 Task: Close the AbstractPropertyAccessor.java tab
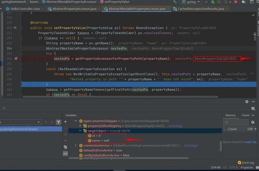click(x=99, y=9)
